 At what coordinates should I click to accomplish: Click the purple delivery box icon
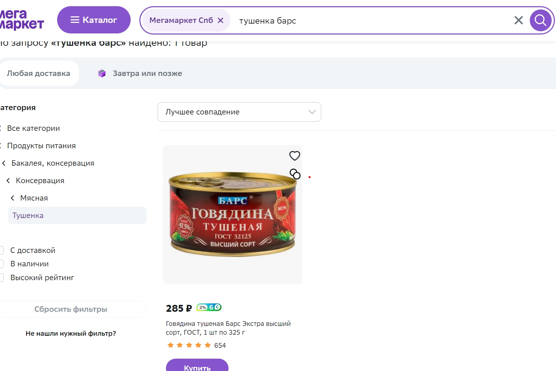102,73
